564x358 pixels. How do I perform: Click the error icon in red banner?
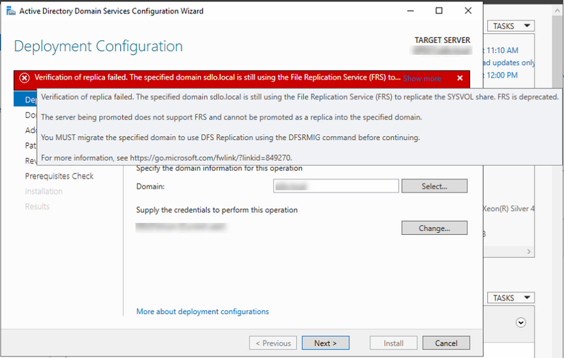[x=25, y=78]
